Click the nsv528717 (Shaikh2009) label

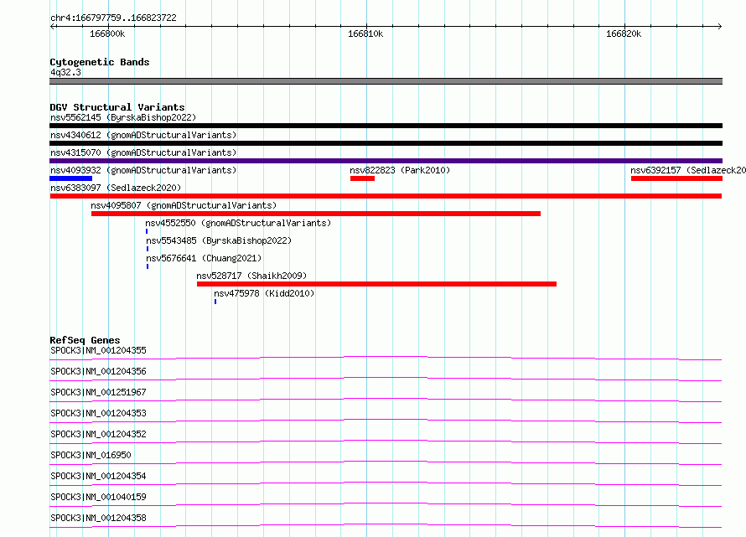pos(251,276)
